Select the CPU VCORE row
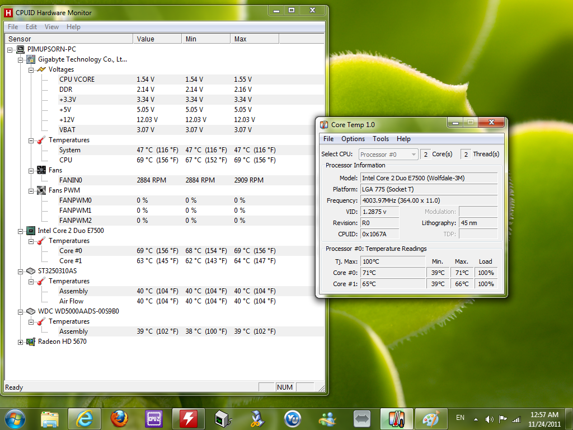The image size is (573, 430). tap(77, 80)
